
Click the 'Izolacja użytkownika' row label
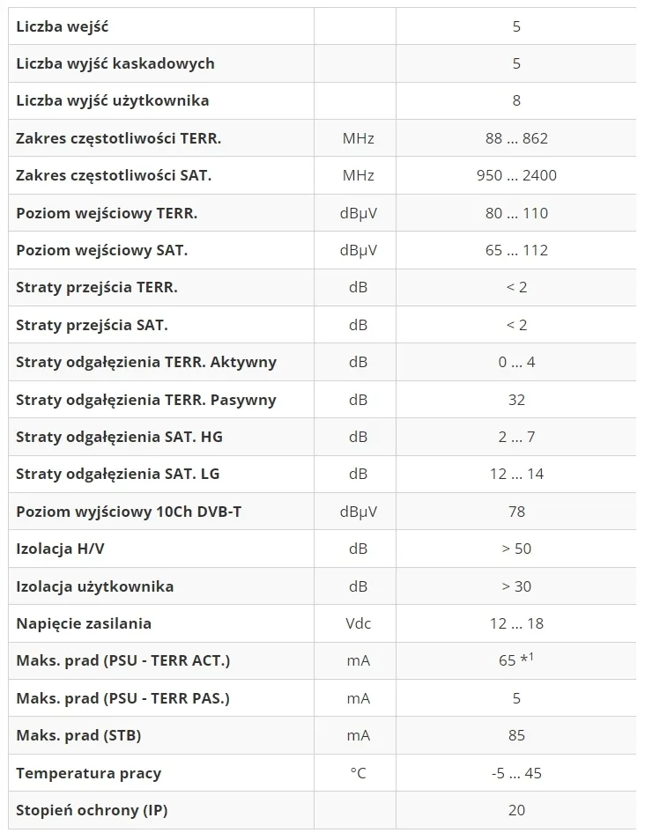95,586
